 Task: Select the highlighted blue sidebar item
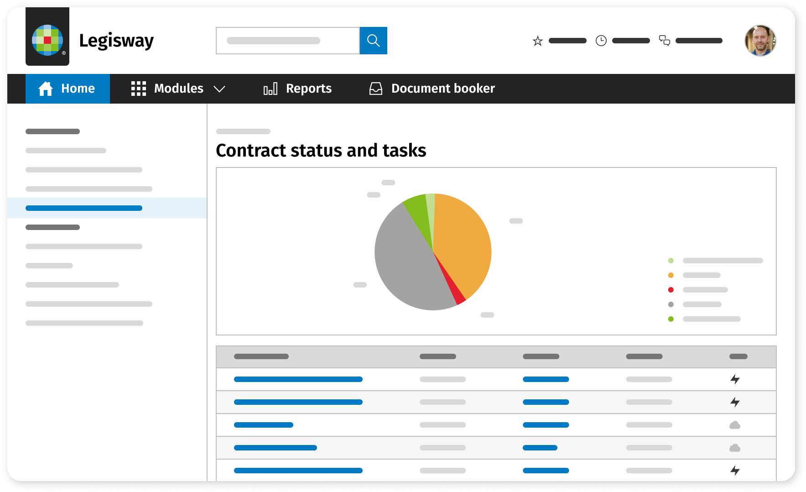84,208
